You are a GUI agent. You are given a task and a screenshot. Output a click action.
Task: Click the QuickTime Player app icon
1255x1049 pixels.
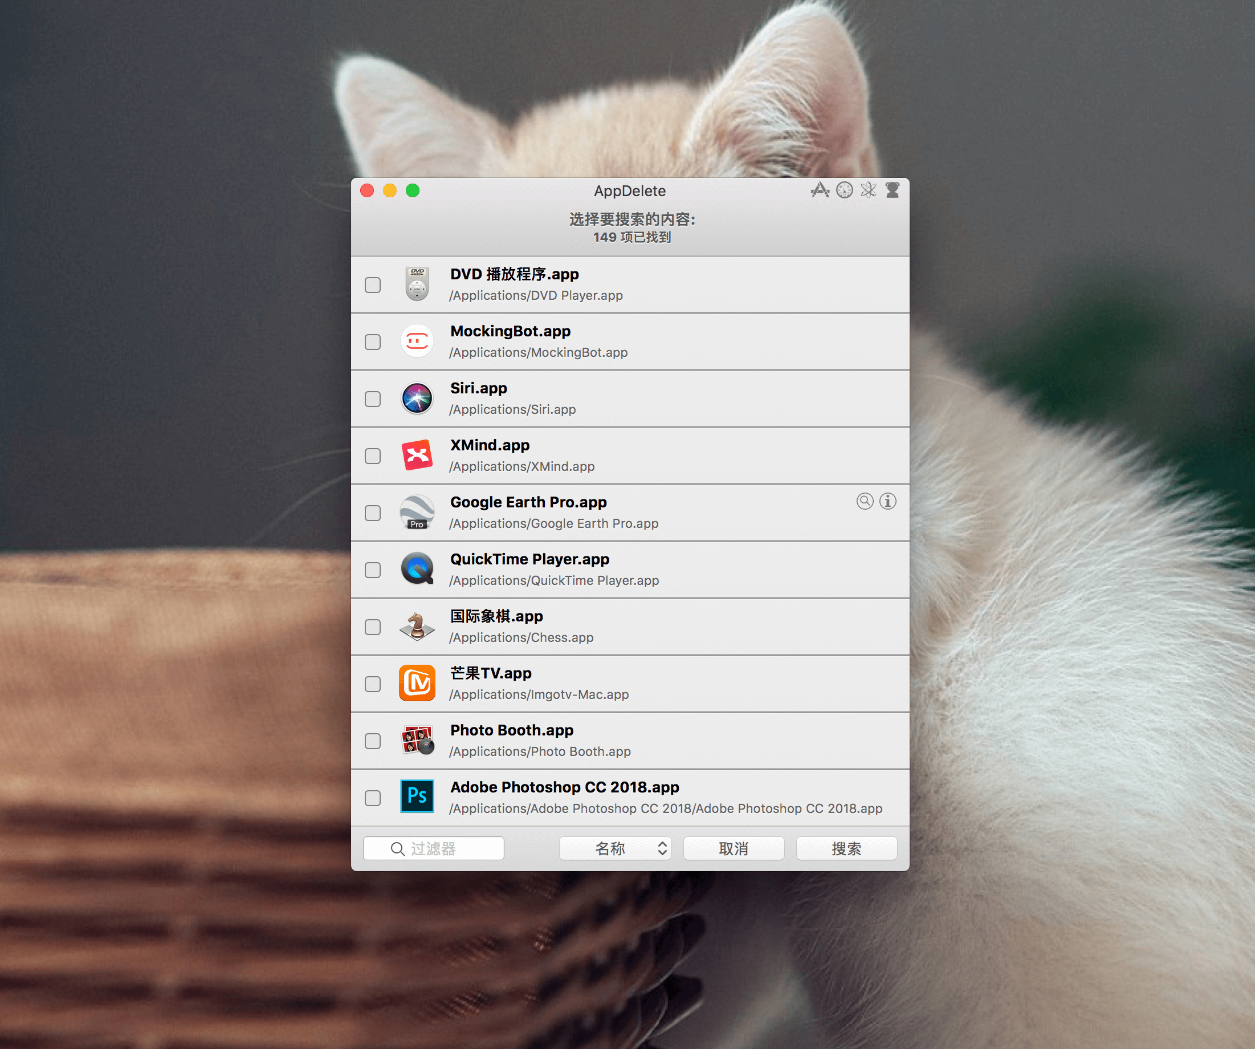pos(417,569)
